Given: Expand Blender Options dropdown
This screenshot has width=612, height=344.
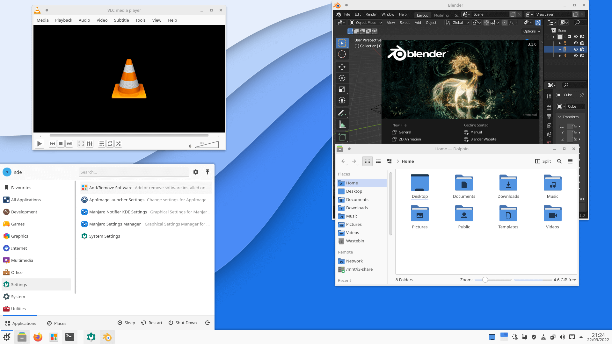Looking at the screenshot, I should coord(532,31).
